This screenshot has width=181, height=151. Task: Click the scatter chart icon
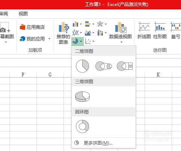88,41
